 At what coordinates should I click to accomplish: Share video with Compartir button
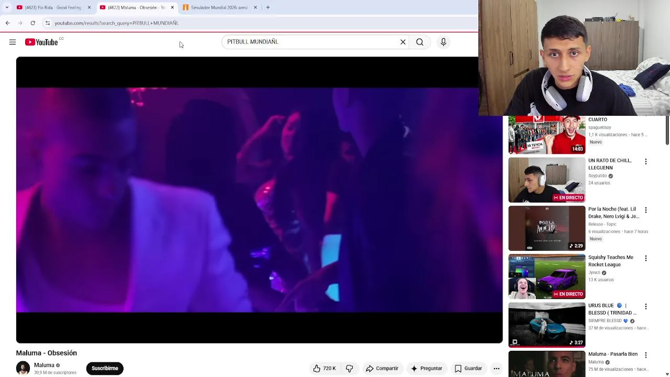pyautogui.click(x=382, y=369)
